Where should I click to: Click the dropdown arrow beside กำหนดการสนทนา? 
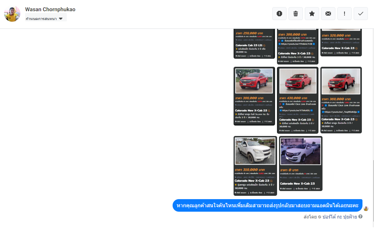[61, 19]
